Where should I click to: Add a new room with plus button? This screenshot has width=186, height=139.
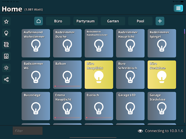click(x=160, y=21)
